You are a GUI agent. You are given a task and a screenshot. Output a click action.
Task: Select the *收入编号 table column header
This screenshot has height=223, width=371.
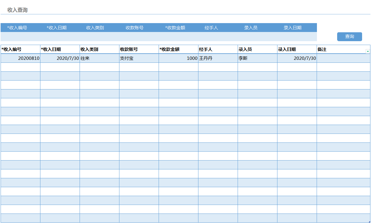[x=20, y=49]
